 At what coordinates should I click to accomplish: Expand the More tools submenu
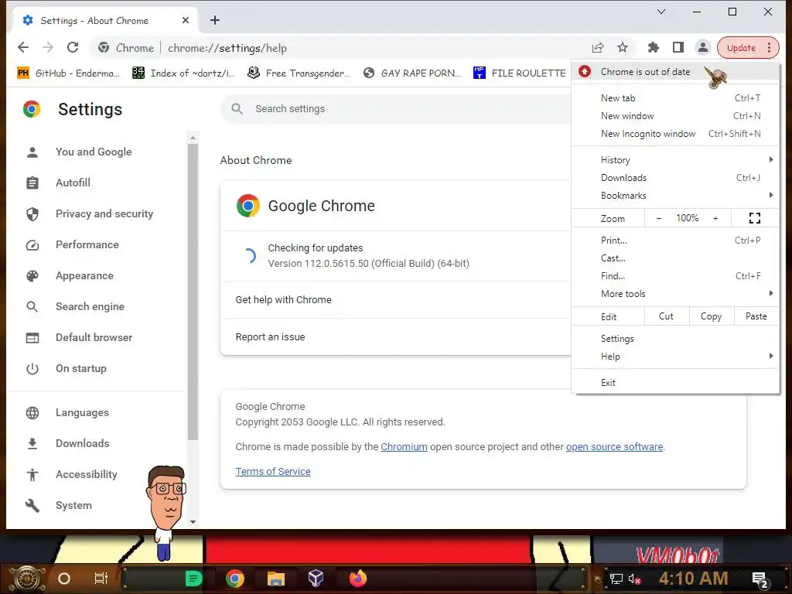676,293
